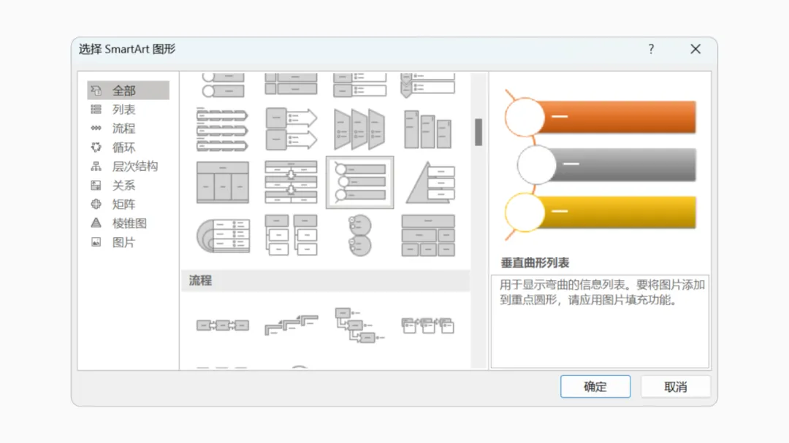Select the vertical curved list layout thumbnail
The image size is (789, 443).
(x=359, y=182)
